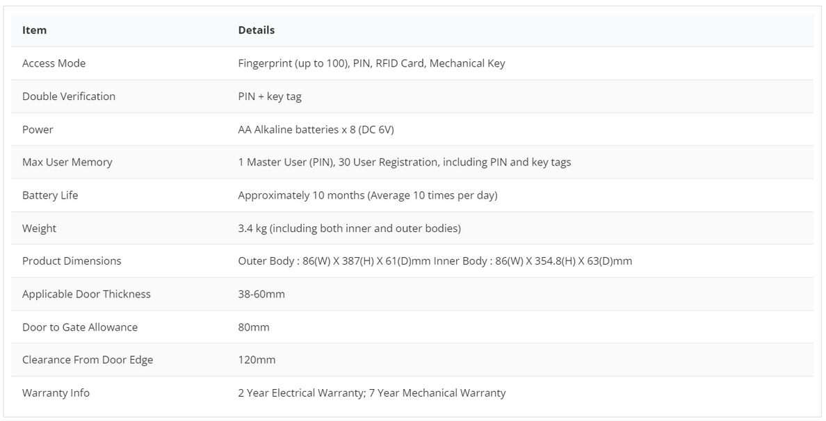
Task: Click the AA Alkaline batteries detail
Action: click(x=316, y=129)
